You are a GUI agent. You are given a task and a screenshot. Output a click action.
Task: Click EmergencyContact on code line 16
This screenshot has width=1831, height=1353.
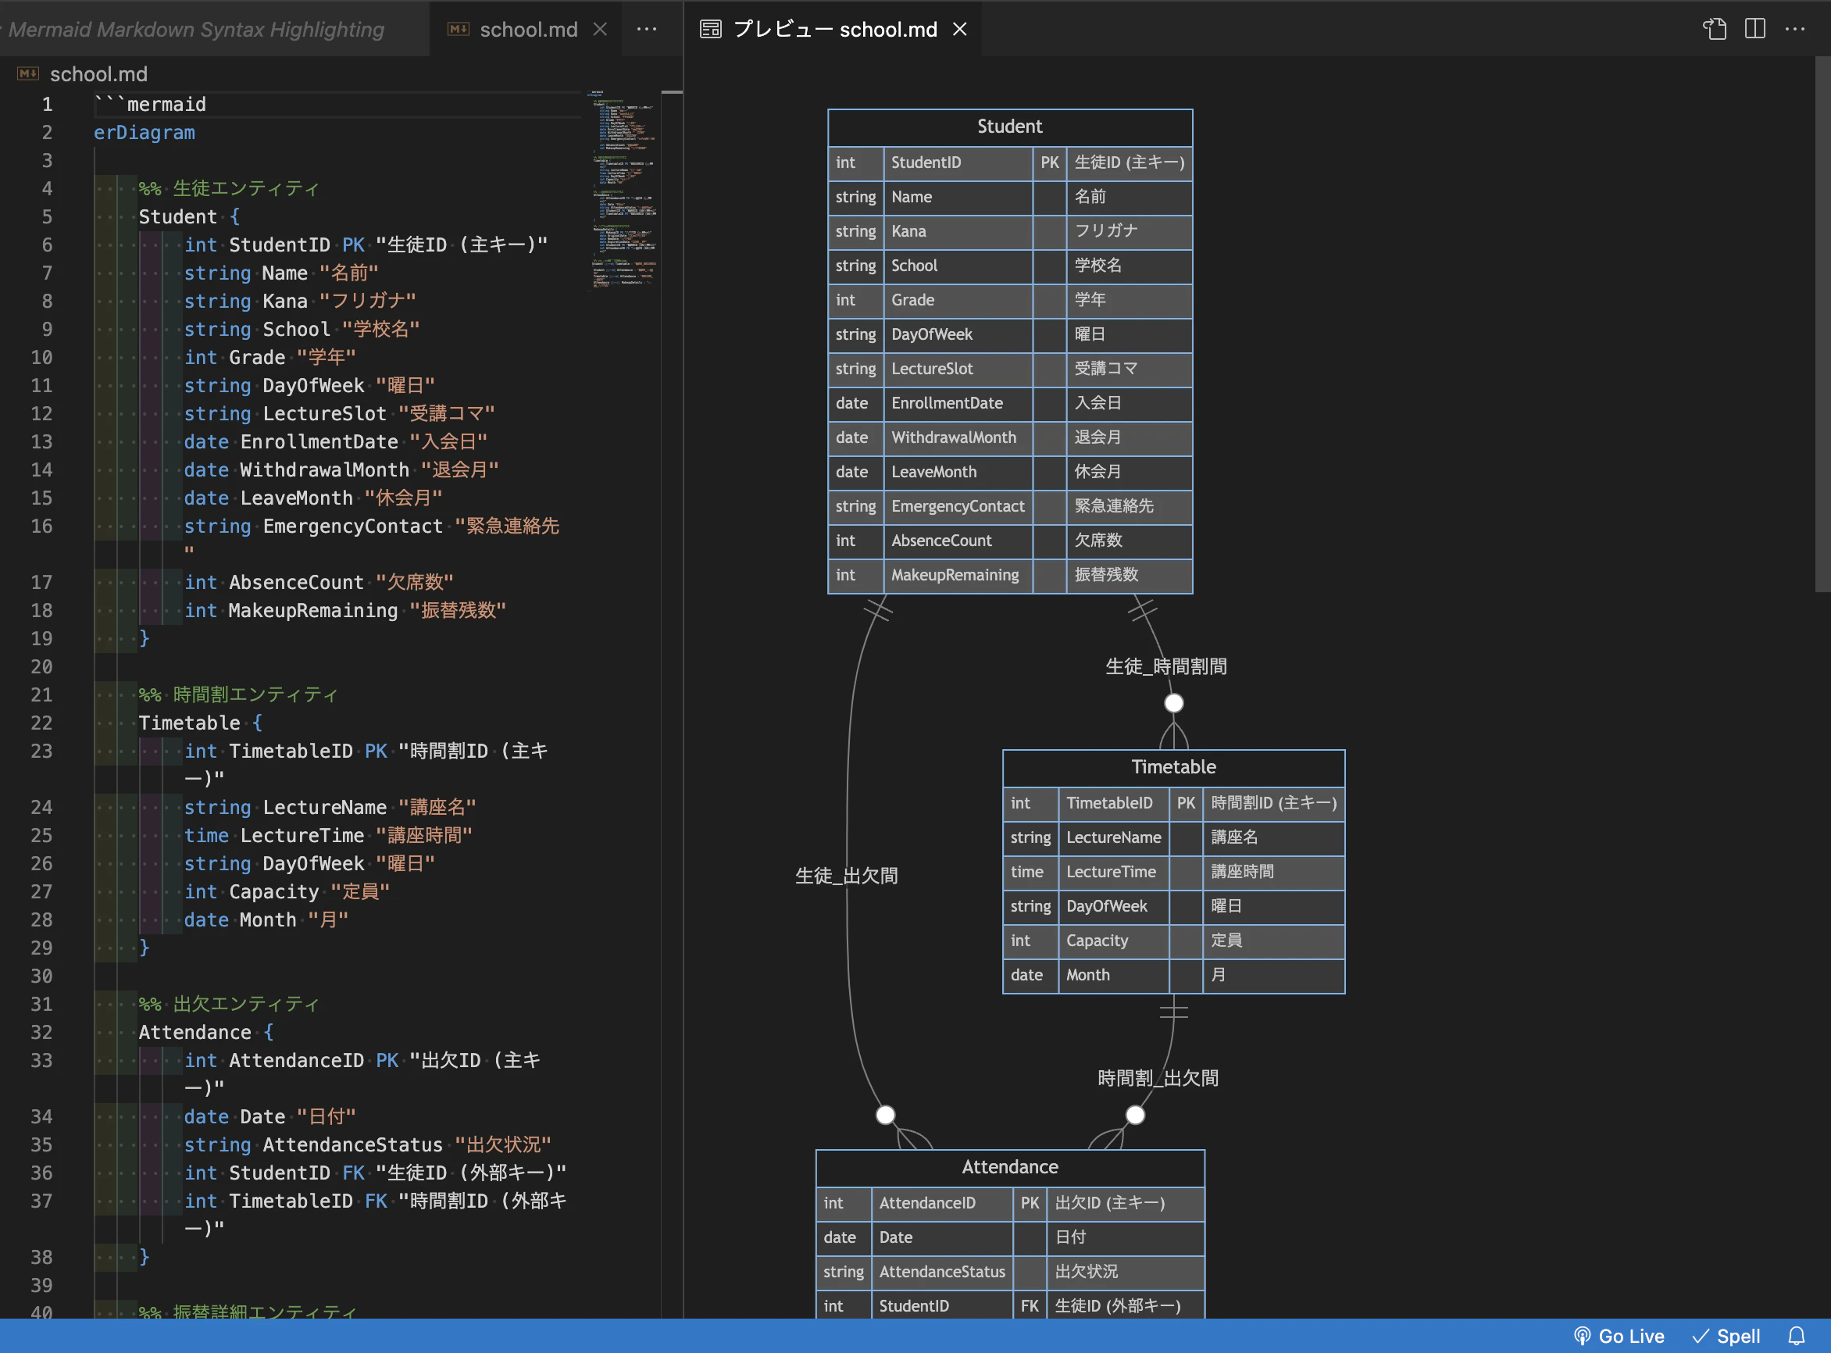coord(353,526)
